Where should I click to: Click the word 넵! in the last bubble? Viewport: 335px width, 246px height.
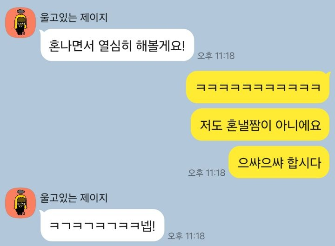click(148, 226)
